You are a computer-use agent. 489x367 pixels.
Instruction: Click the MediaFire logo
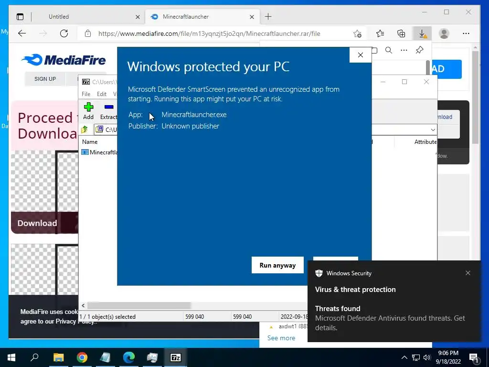pyautogui.click(x=64, y=60)
